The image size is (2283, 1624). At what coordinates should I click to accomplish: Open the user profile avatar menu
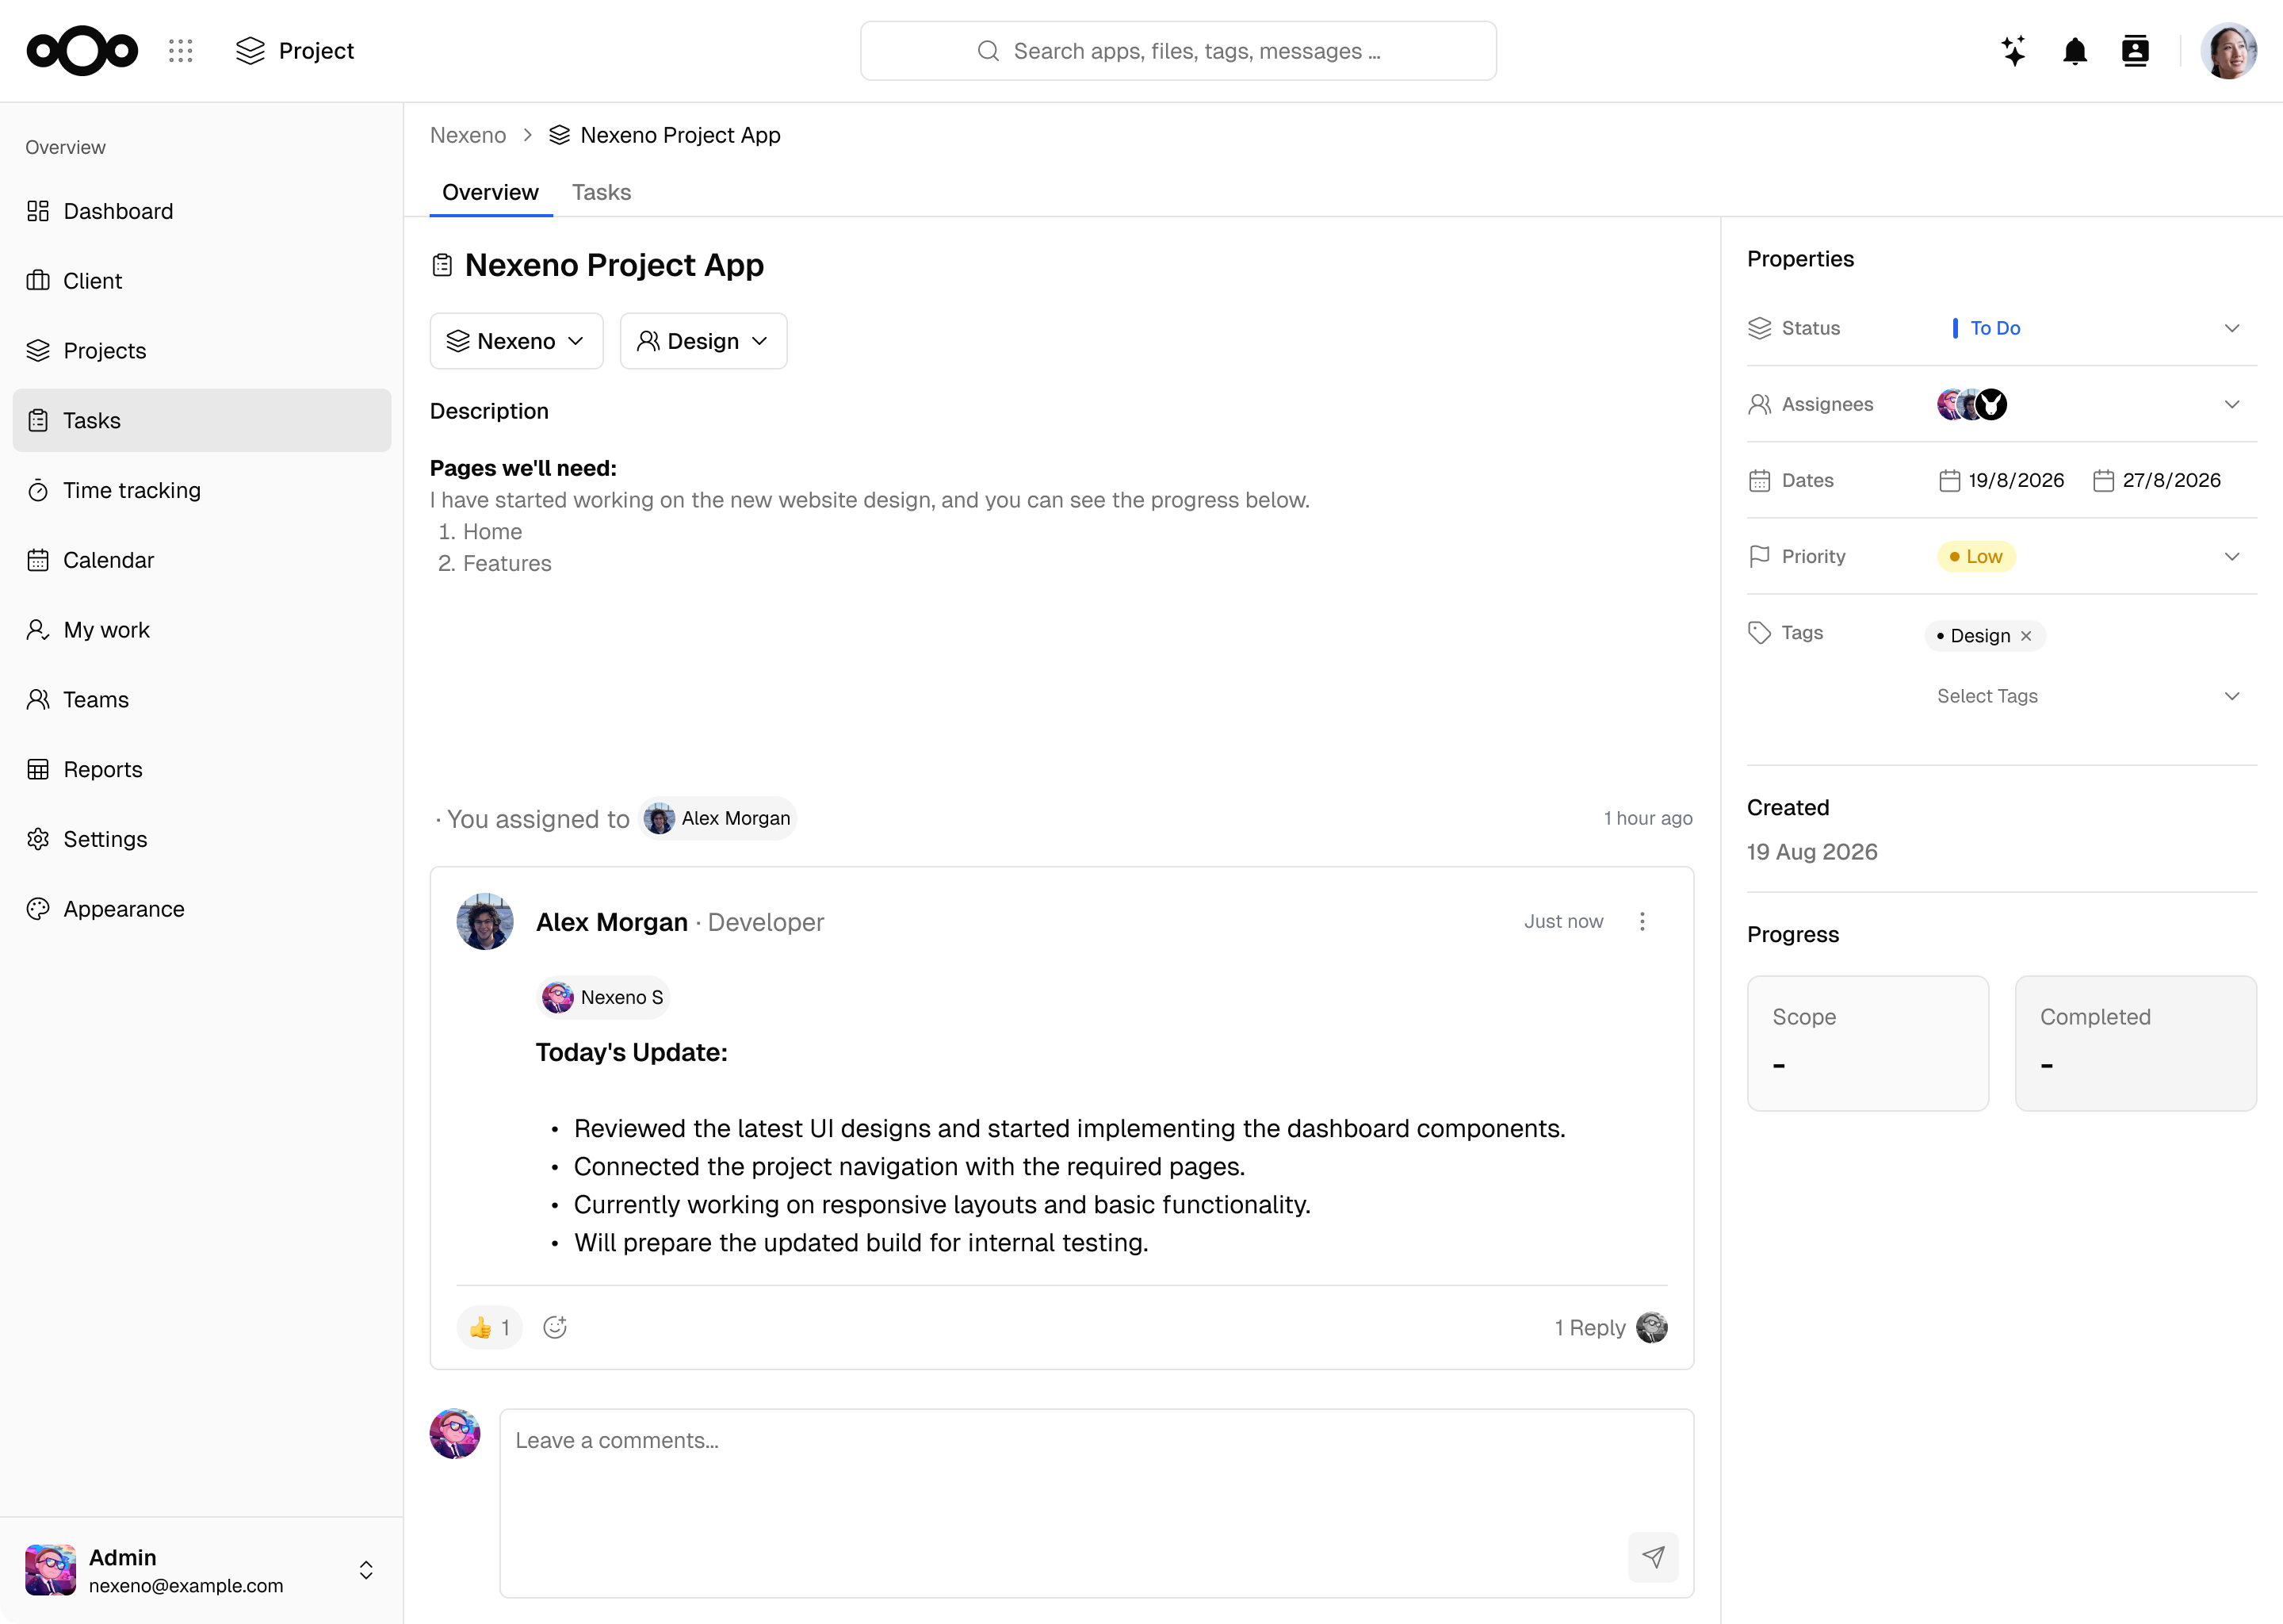[2228, 51]
